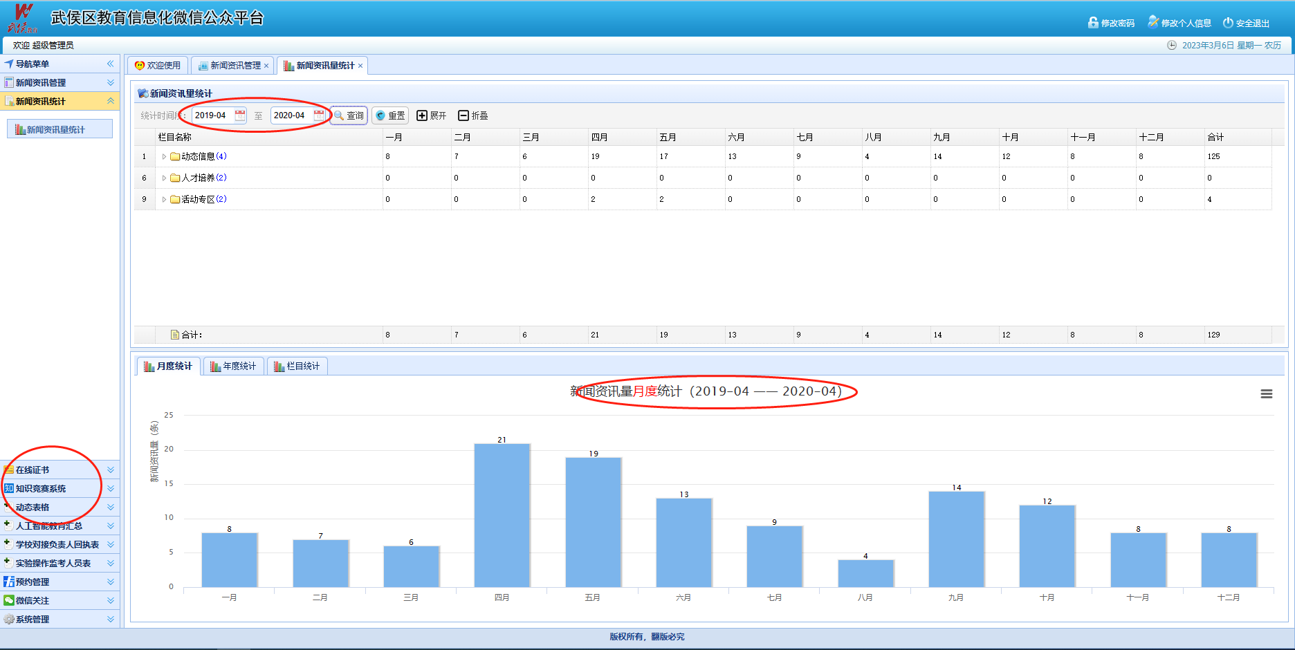Screen dimensions: 1295x650
Task: Click the 查询 search button
Action: pyautogui.click(x=349, y=115)
